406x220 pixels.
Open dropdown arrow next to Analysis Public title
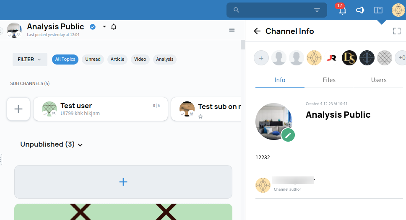pos(104,27)
